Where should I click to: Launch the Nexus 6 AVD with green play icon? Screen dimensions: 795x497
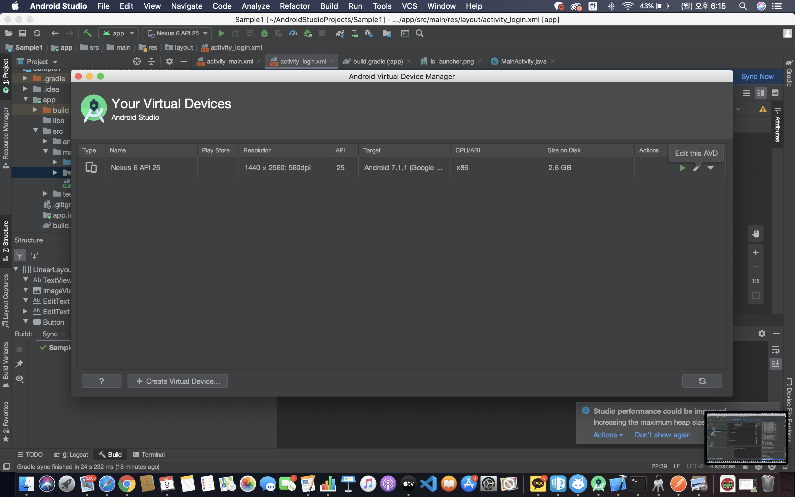(682, 168)
